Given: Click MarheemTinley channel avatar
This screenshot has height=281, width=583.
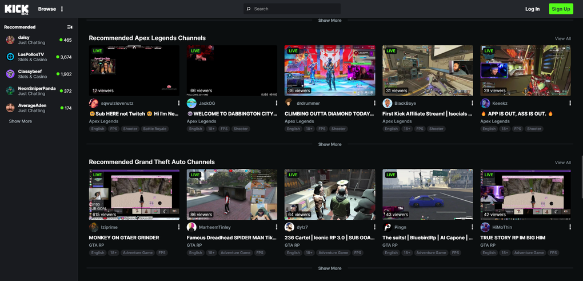Looking at the screenshot, I should 191,227.
